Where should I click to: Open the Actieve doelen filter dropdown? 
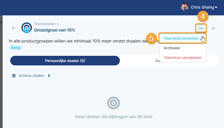coord(32,76)
